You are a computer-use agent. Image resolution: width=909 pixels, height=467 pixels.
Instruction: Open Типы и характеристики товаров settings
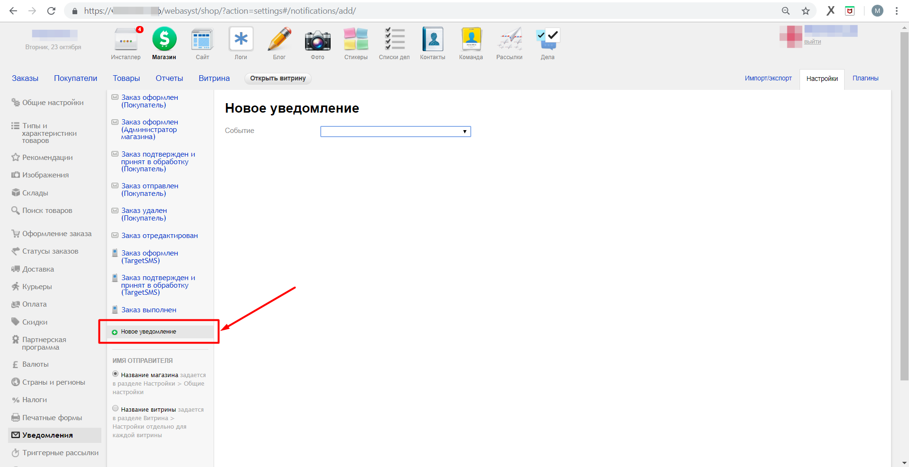49,133
